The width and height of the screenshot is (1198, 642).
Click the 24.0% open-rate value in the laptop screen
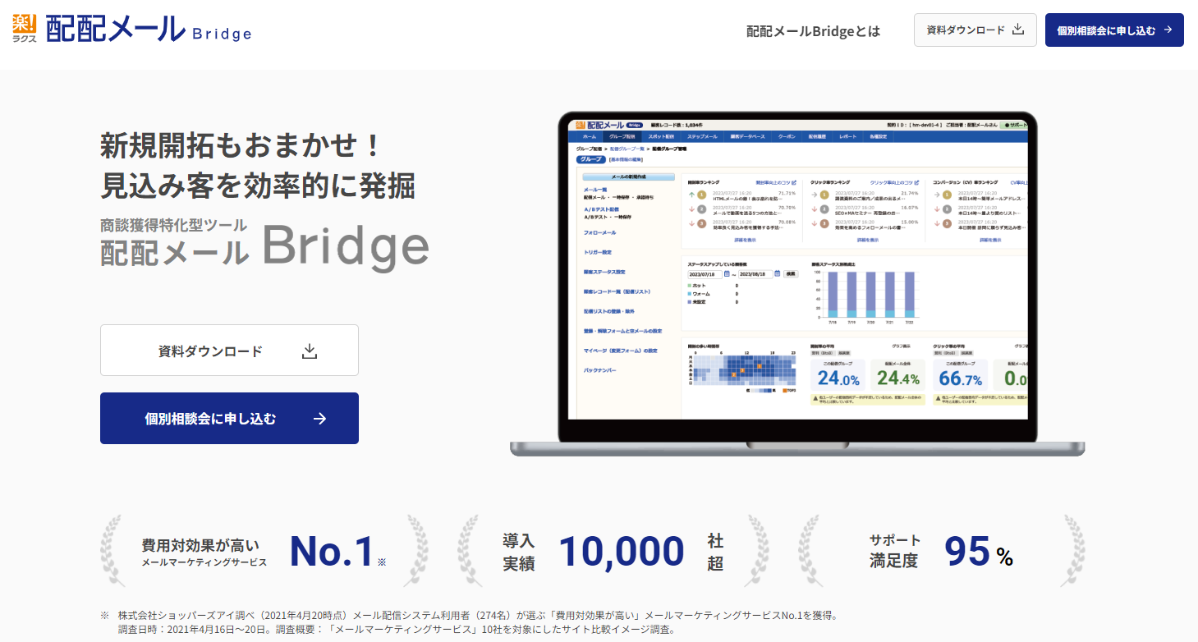[x=838, y=378]
